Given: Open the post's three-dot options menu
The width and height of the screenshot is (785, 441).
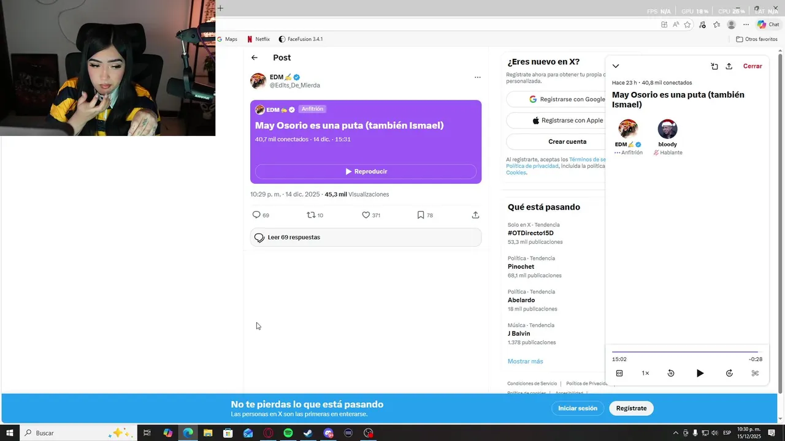Looking at the screenshot, I should point(477,77).
